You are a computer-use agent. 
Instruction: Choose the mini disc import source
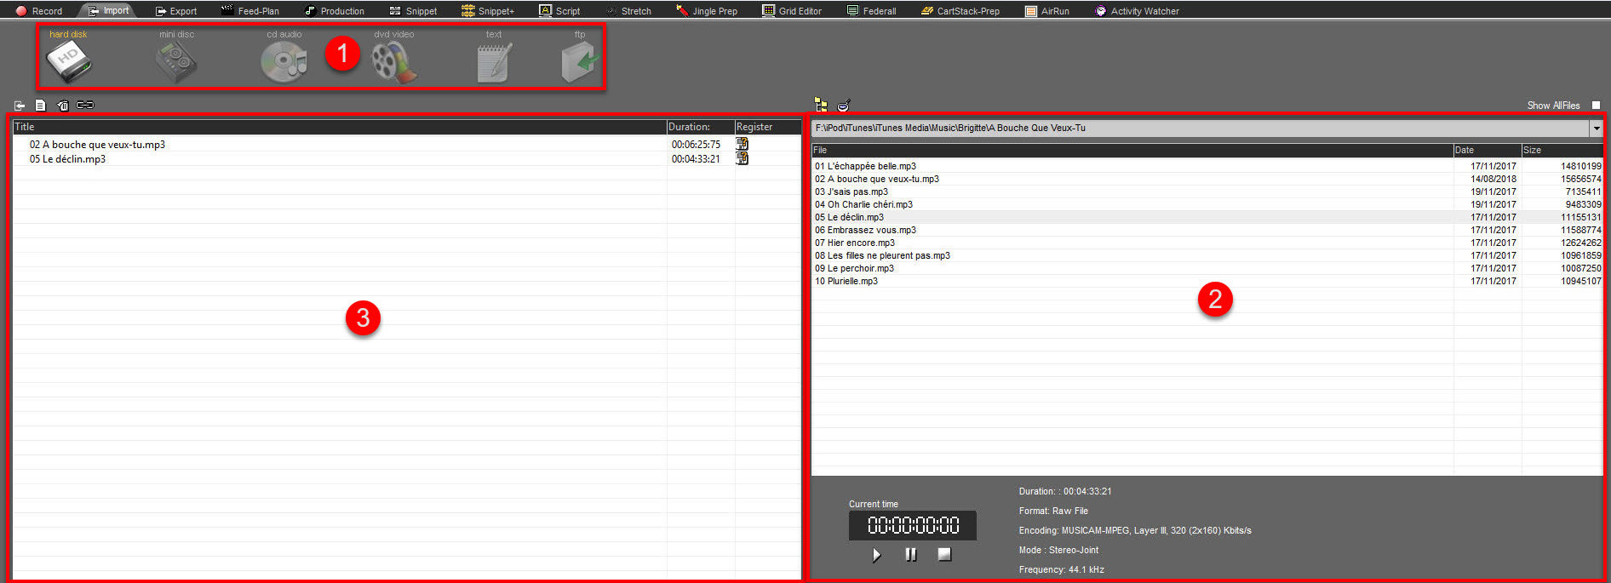[x=176, y=61]
